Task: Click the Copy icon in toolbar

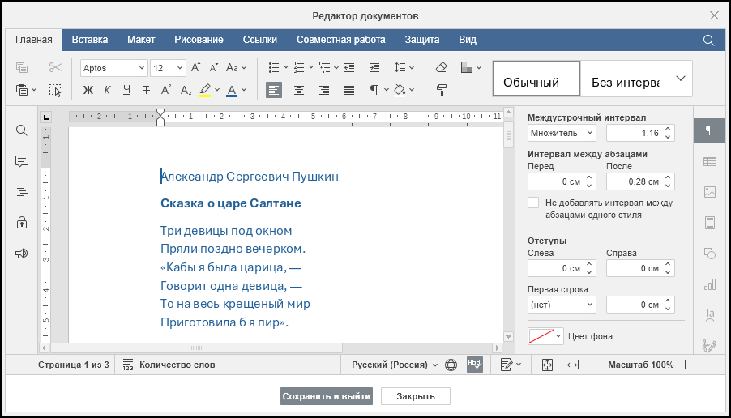Action: point(21,67)
